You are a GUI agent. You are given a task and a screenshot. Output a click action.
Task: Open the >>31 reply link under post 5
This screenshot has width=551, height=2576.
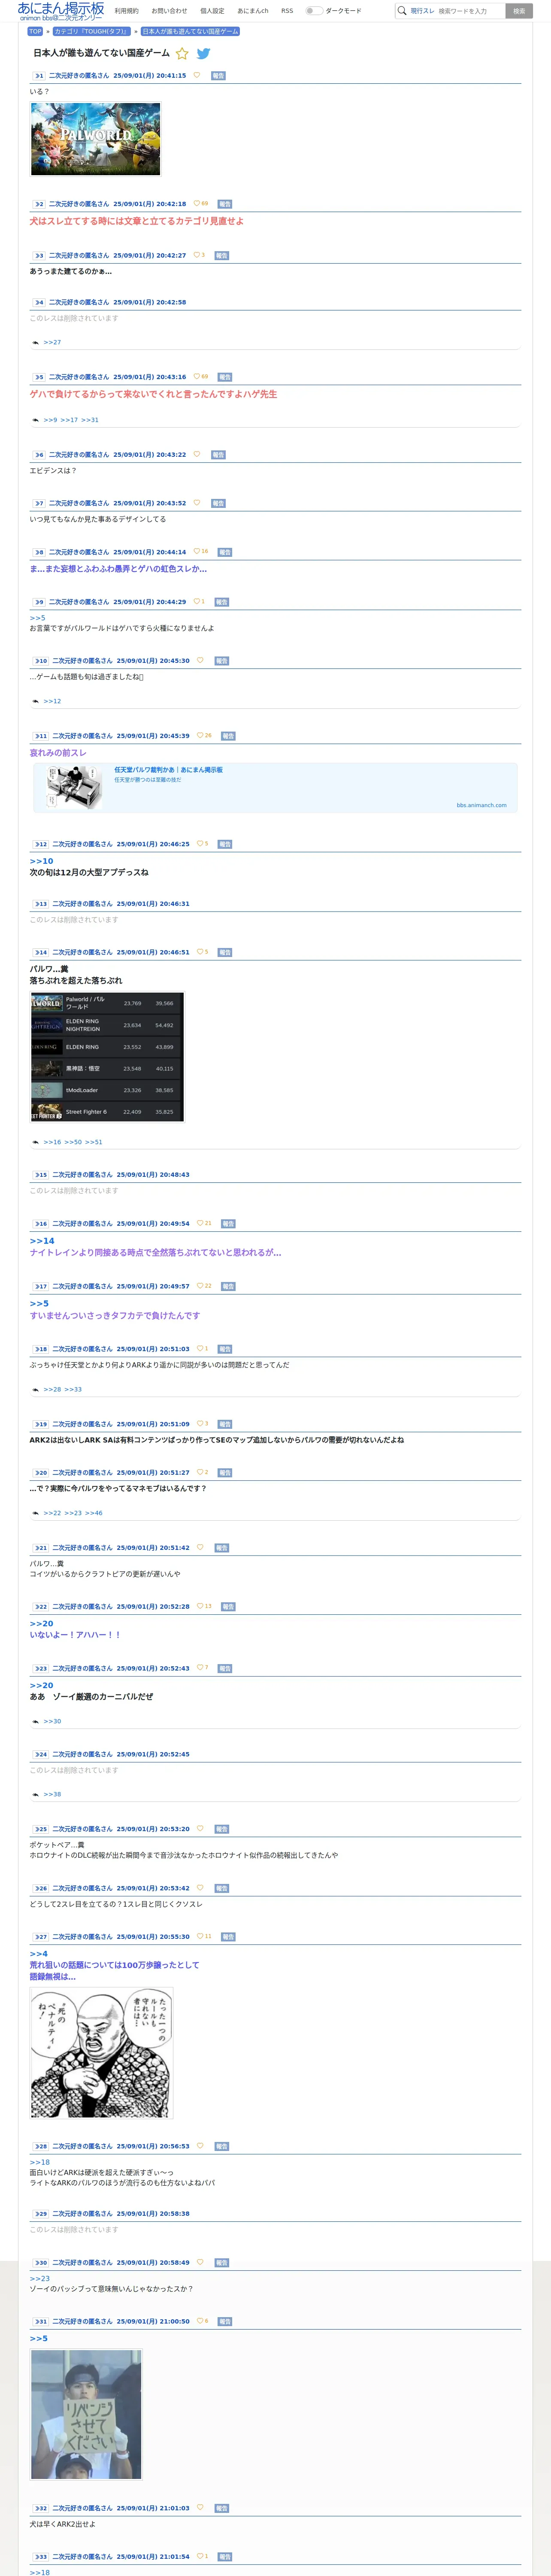click(90, 420)
